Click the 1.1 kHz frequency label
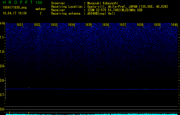Screen dimensions: 180x115 coord(3,37)
